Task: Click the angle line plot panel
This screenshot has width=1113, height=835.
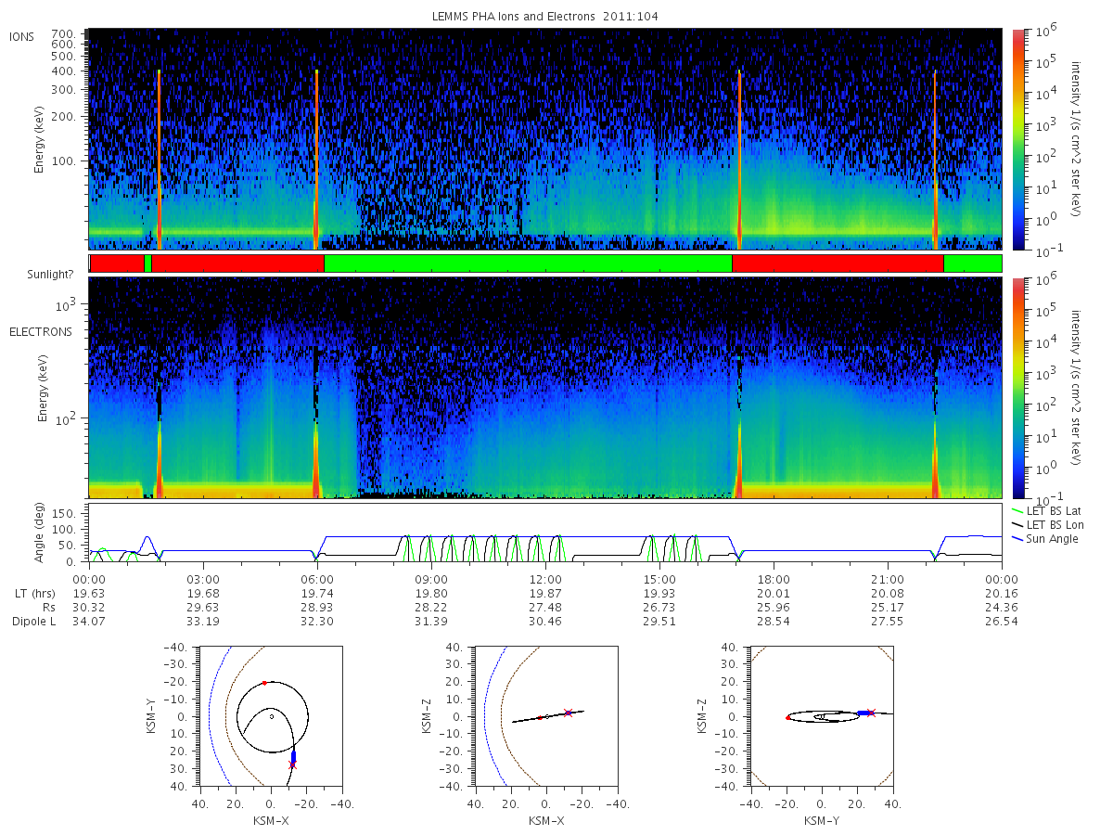Action: click(x=545, y=533)
